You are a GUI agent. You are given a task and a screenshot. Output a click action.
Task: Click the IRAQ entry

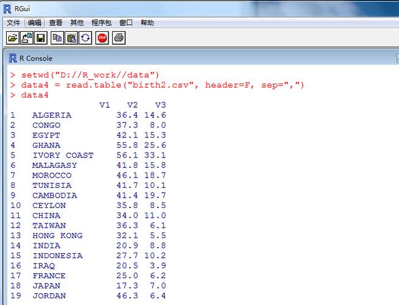click(x=43, y=266)
